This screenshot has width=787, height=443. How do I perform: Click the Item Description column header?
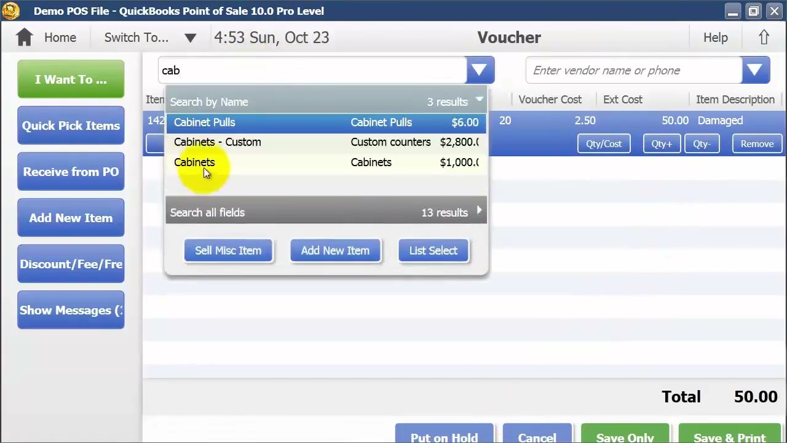[x=735, y=100]
